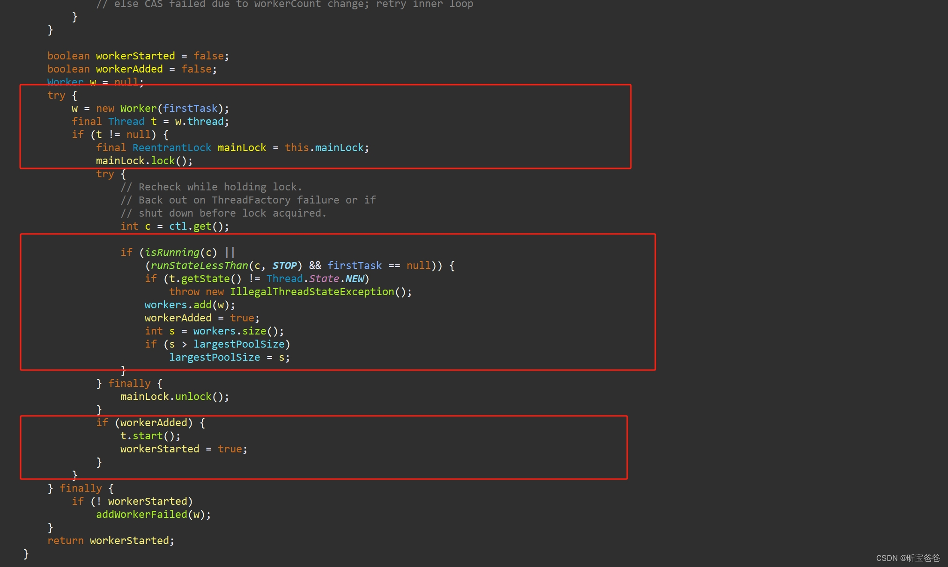The height and width of the screenshot is (567, 948).
Task: Click the 'int c = ctl.get();' line
Action: [175, 226]
